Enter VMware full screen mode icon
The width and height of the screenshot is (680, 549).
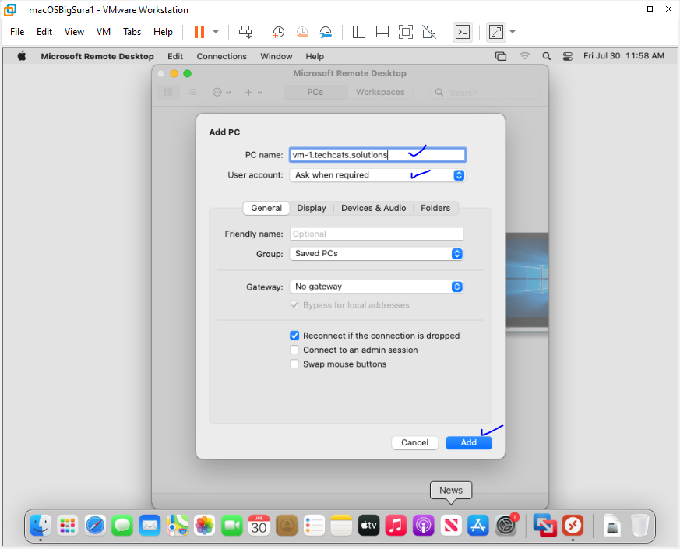tap(406, 32)
